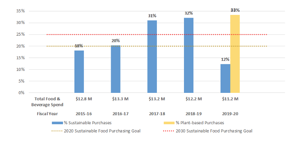The image size is (301, 143).
Task: Click the 2017-18 blue bar
Action: pos(152,56)
